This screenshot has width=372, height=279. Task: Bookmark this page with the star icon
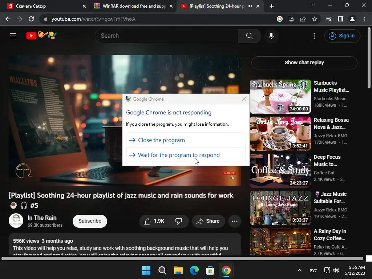coord(315,19)
